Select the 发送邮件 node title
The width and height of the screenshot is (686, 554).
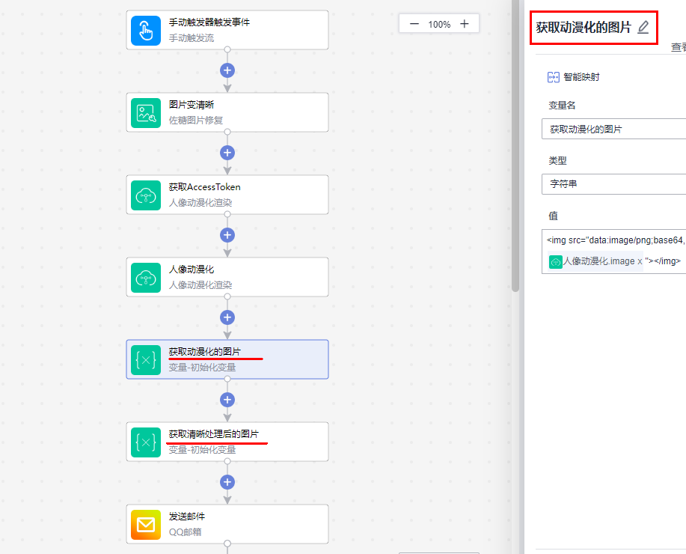[x=187, y=517]
